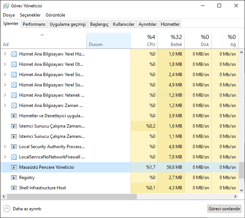Select LocalServiceNoNetworkFirewall process name
The width and height of the screenshot is (245, 218).
(52, 157)
